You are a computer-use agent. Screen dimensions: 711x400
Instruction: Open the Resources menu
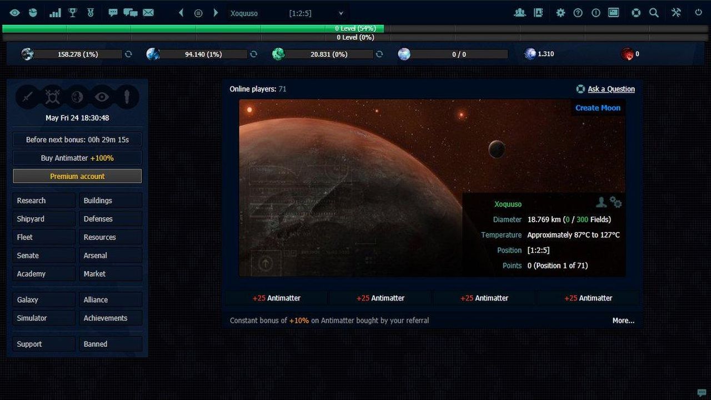[x=111, y=237]
